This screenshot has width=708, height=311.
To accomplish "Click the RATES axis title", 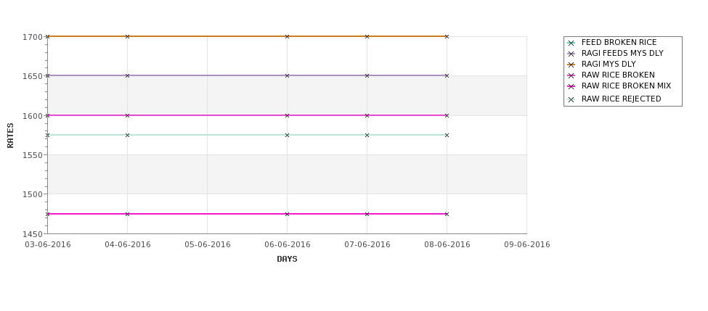I will (10, 136).
